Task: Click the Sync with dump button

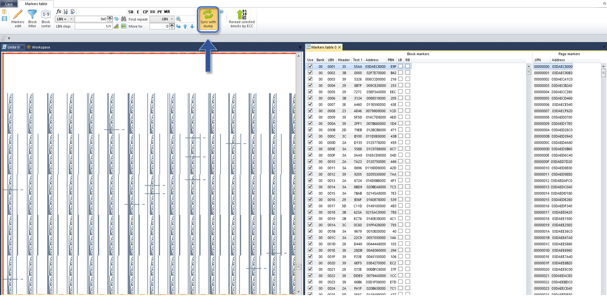Action: click(x=208, y=19)
